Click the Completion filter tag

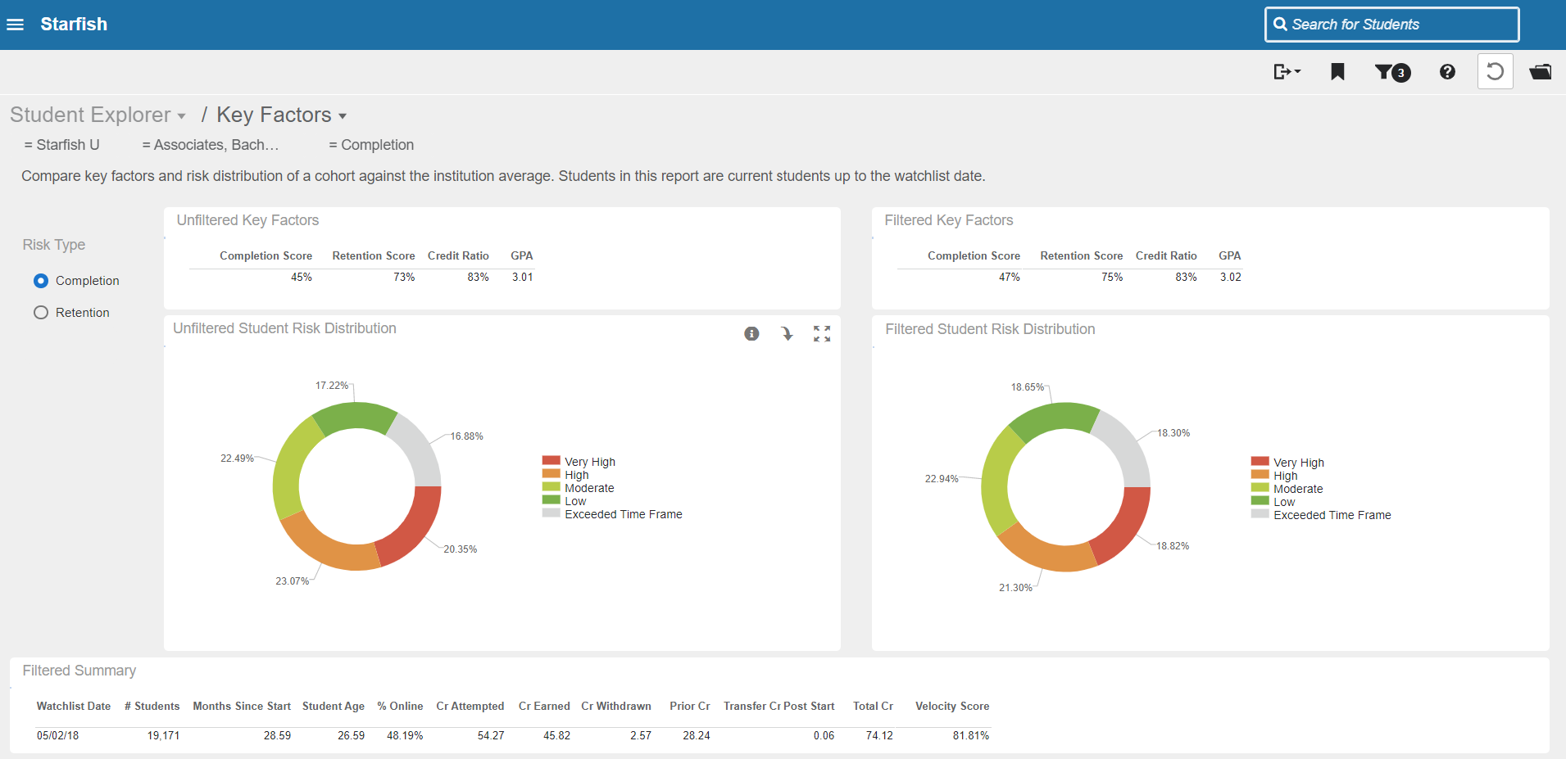coord(371,145)
